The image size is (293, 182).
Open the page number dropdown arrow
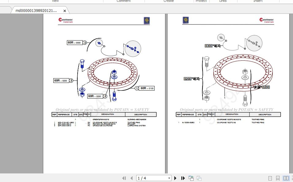click(169, 178)
